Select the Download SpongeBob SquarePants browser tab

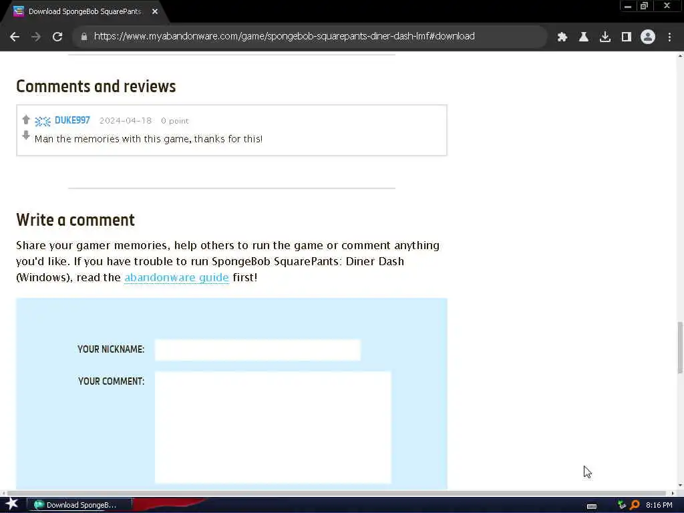[x=85, y=11]
